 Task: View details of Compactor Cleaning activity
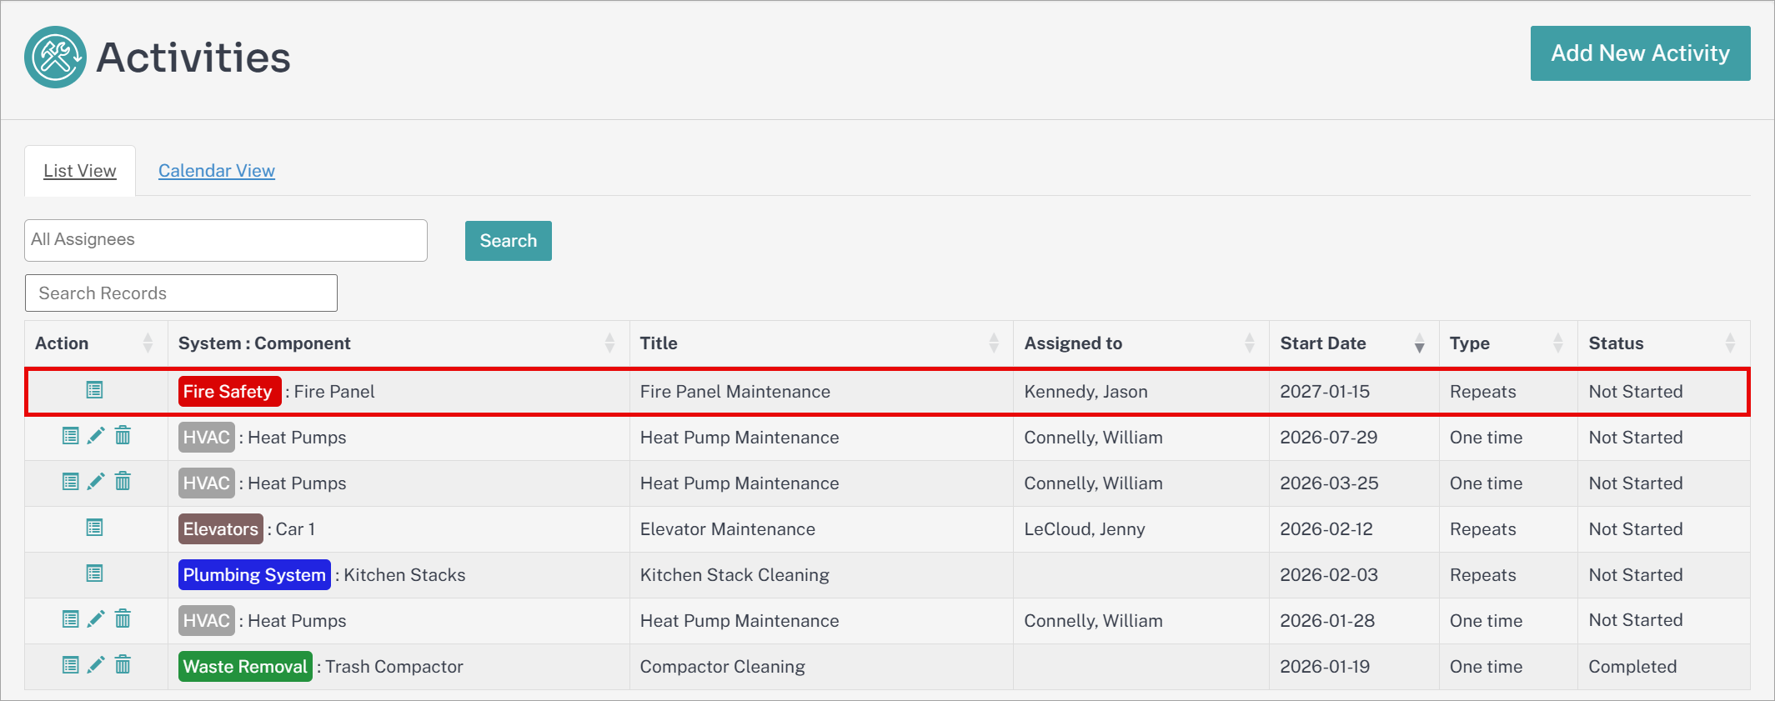coord(71,665)
